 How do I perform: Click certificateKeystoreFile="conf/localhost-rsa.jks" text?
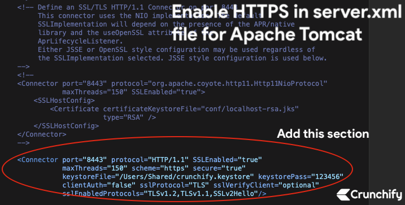(201, 108)
